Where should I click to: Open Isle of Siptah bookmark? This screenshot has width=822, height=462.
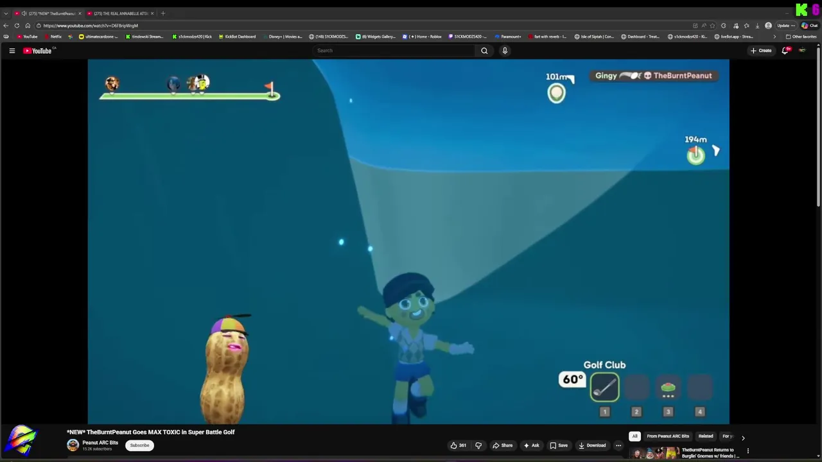[594, 37]
